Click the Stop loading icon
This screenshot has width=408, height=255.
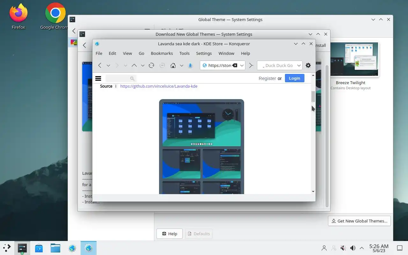coord(162,65)
